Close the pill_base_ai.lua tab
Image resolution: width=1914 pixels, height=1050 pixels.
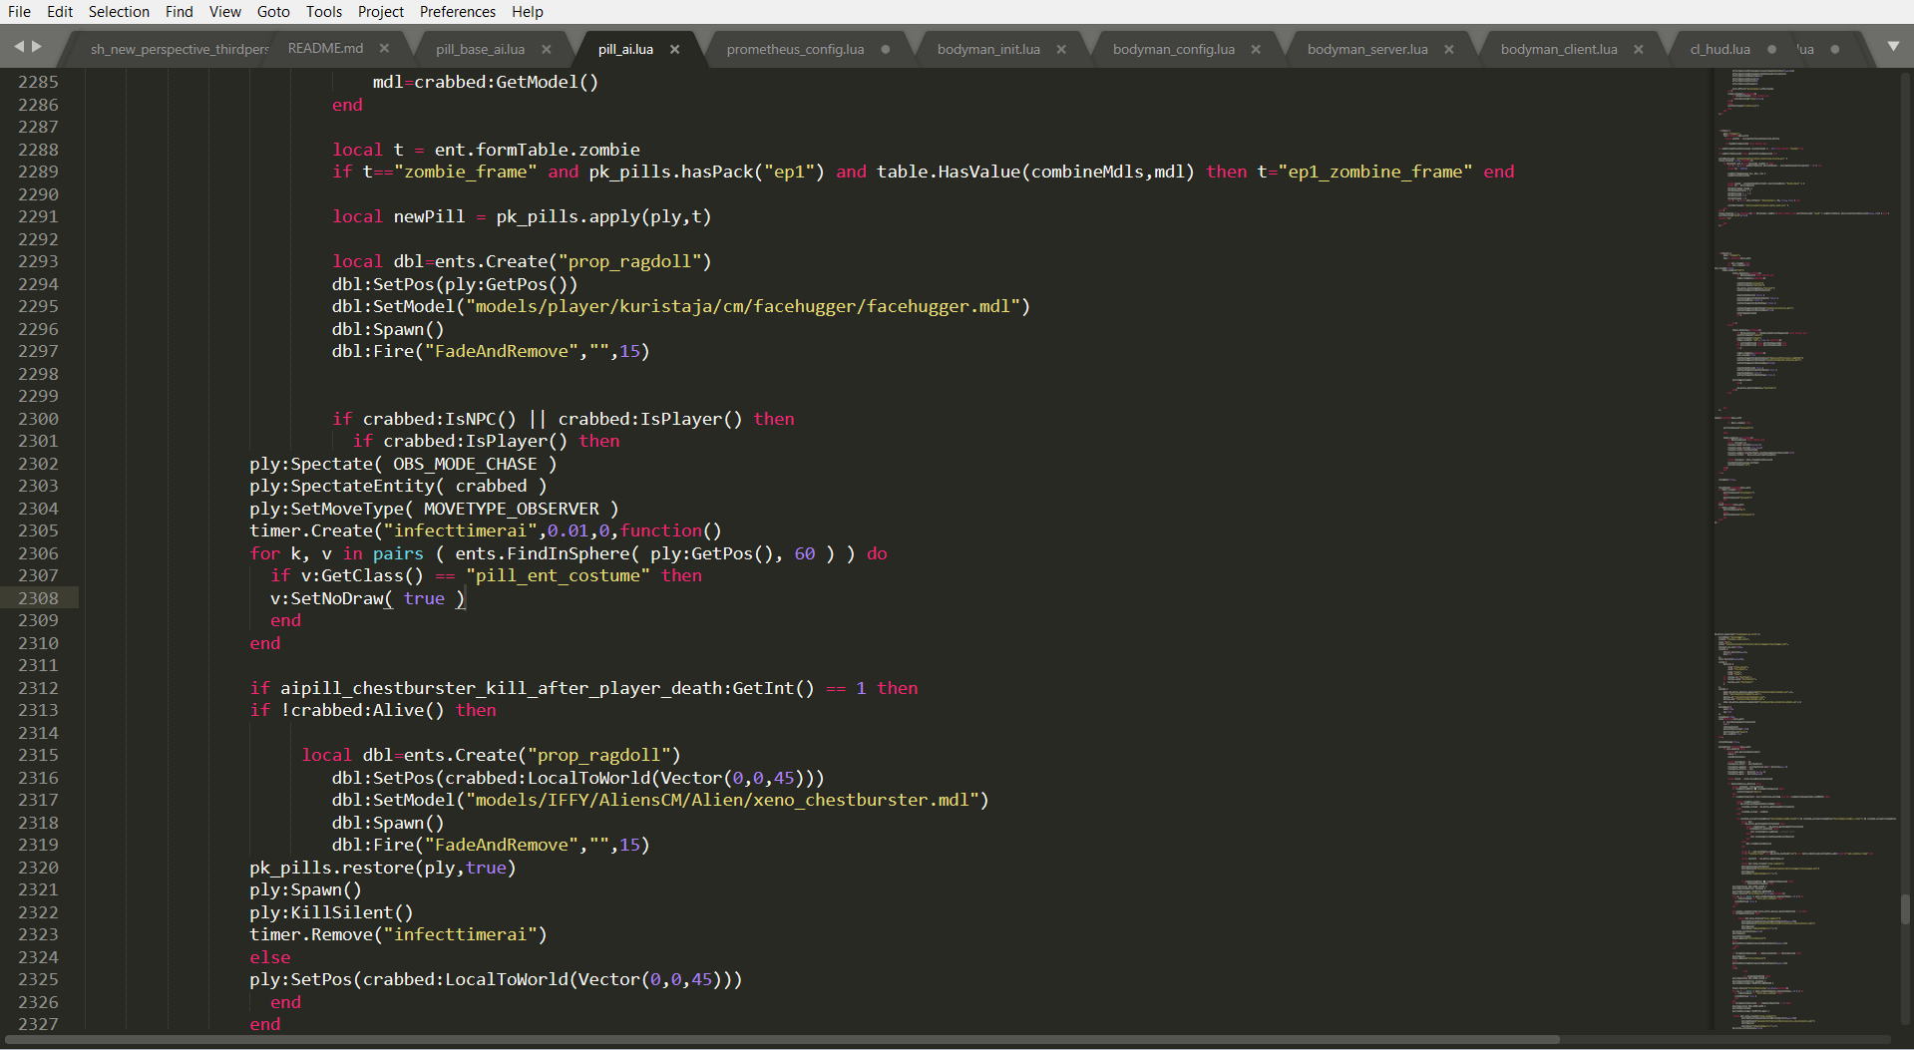click(546, 49)
